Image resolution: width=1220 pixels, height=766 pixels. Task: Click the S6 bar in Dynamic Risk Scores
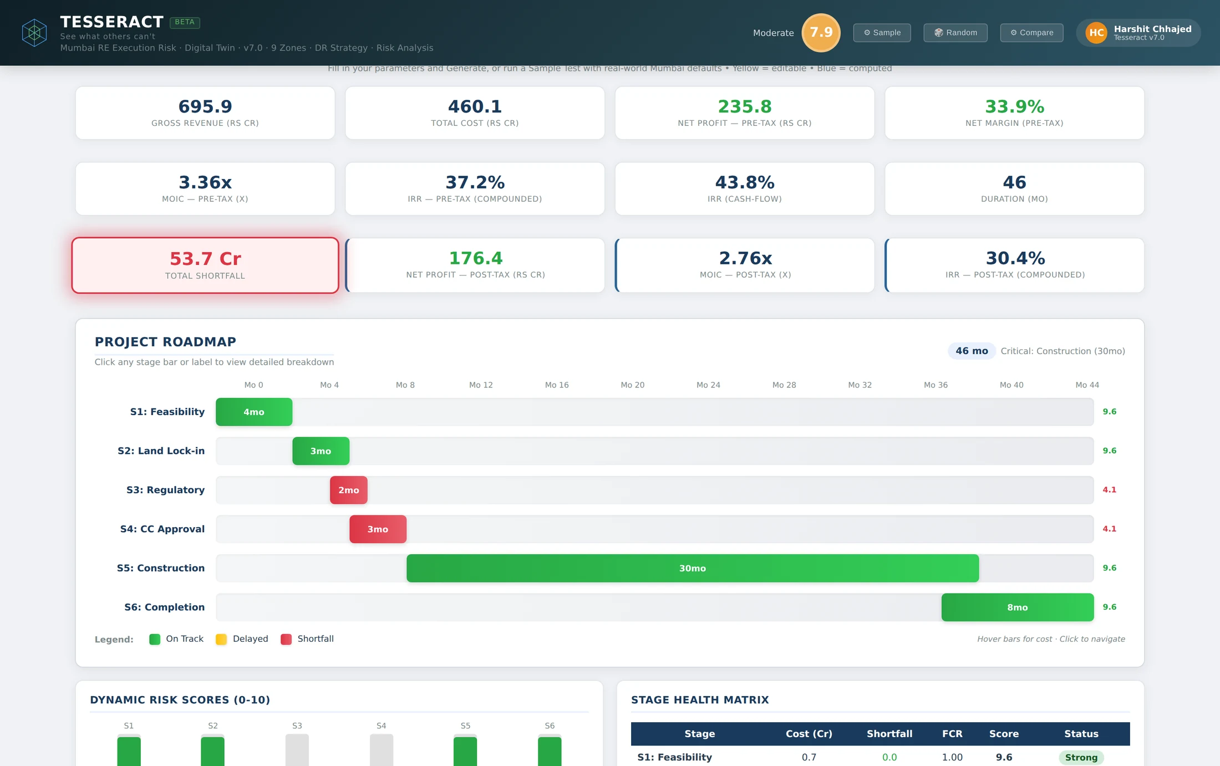pos(550,750)
